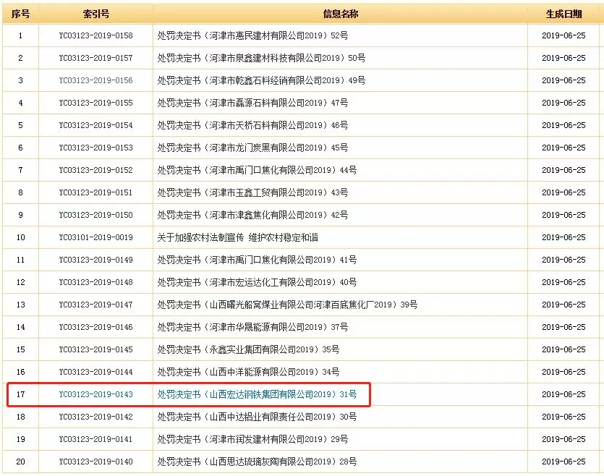The height and width of the screenshot is (476, 604).
Task: Click index number YC03123-2019-0158
Action: pyautogui.click(x=96, y=35)
